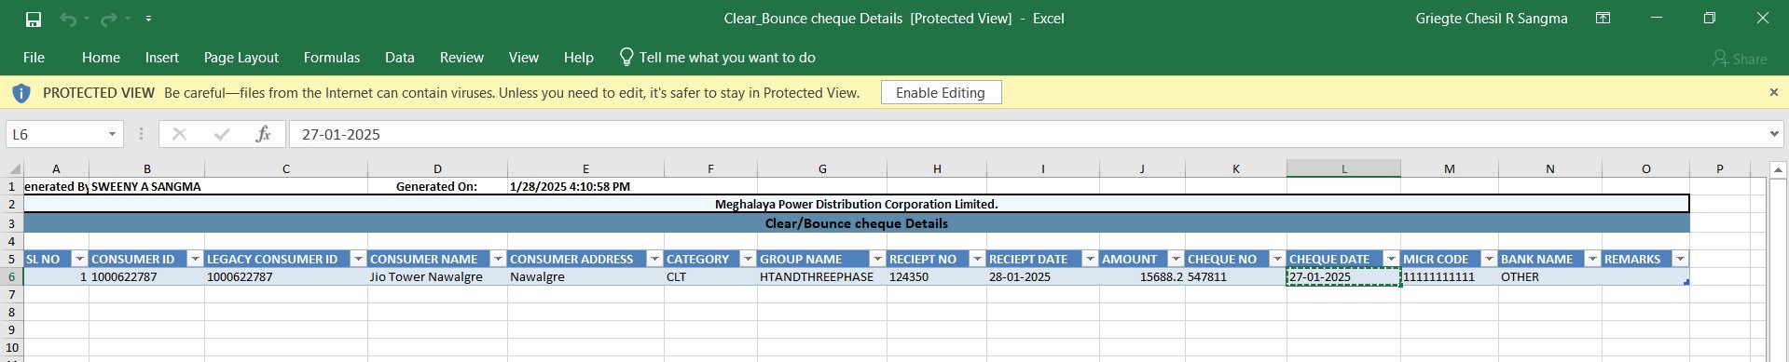The height and width of the screenshot is (362, 1789).
Task: Click the Meghalaya Power Distribution Corporation Limited row
Action: click(857, 204)
